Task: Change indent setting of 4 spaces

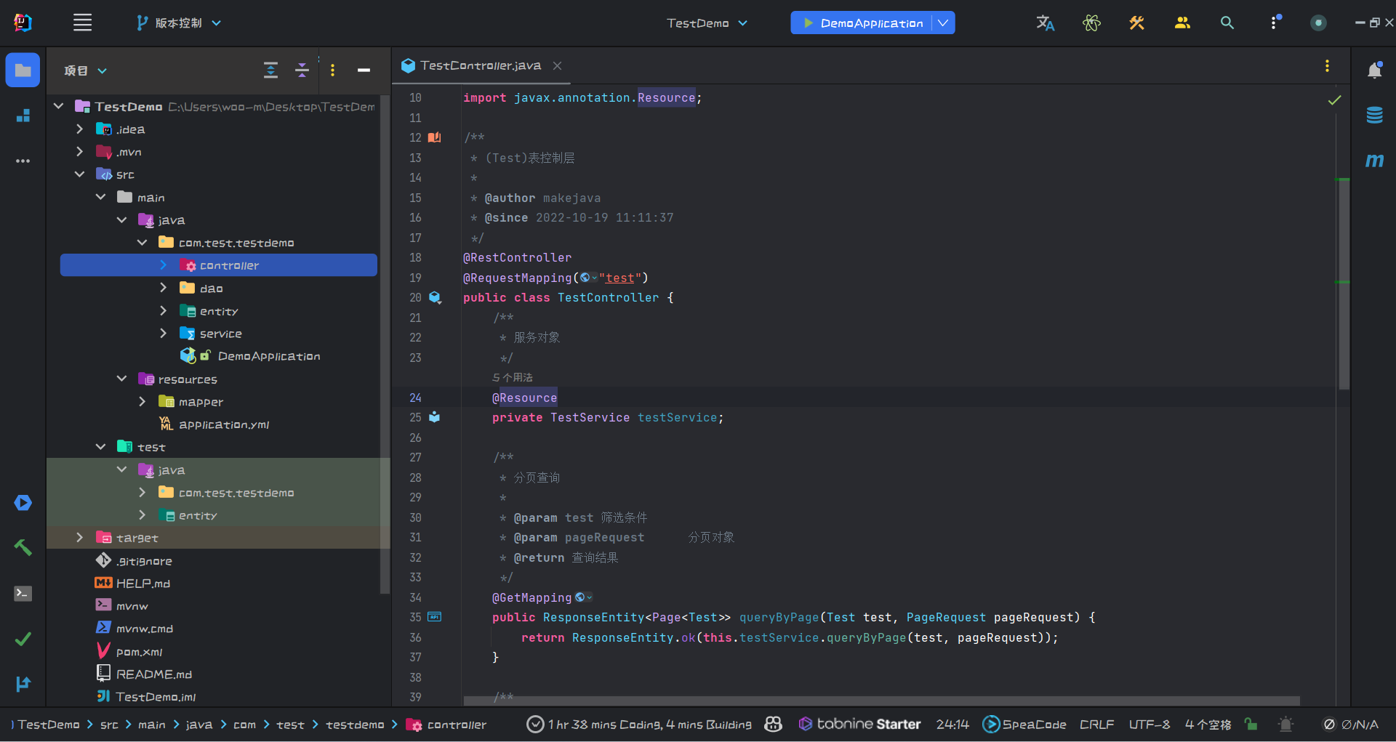Action: pos(1208,725)
